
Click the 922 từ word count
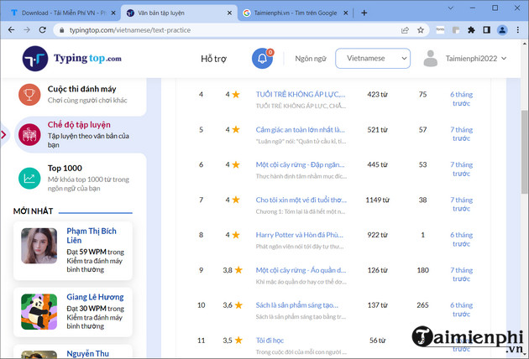click(x=377, y=235)
